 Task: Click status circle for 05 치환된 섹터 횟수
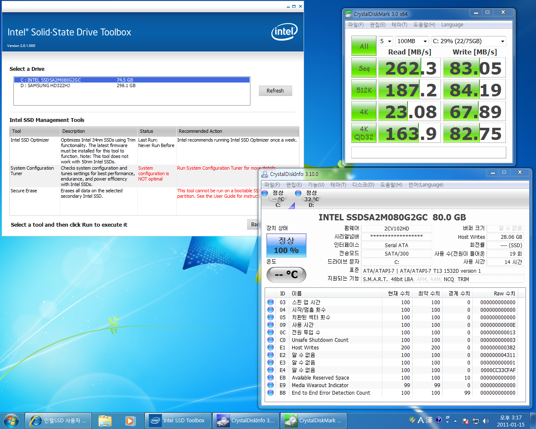point(271,317)
